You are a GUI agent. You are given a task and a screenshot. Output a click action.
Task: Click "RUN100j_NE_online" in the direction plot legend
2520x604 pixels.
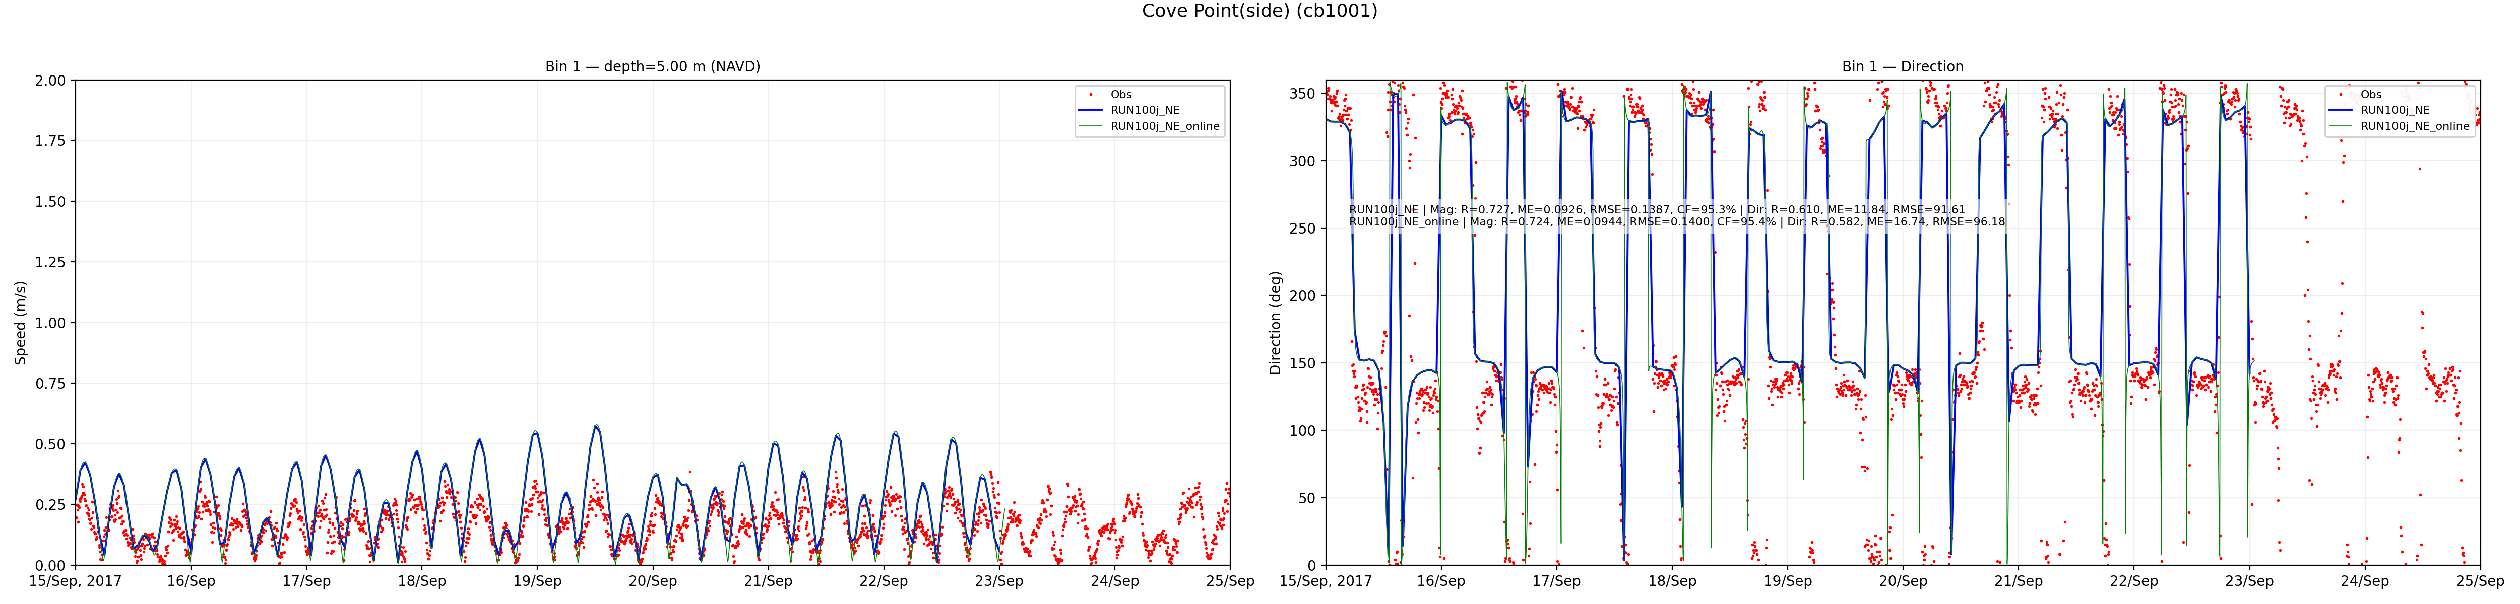(x=2415, y=126)
